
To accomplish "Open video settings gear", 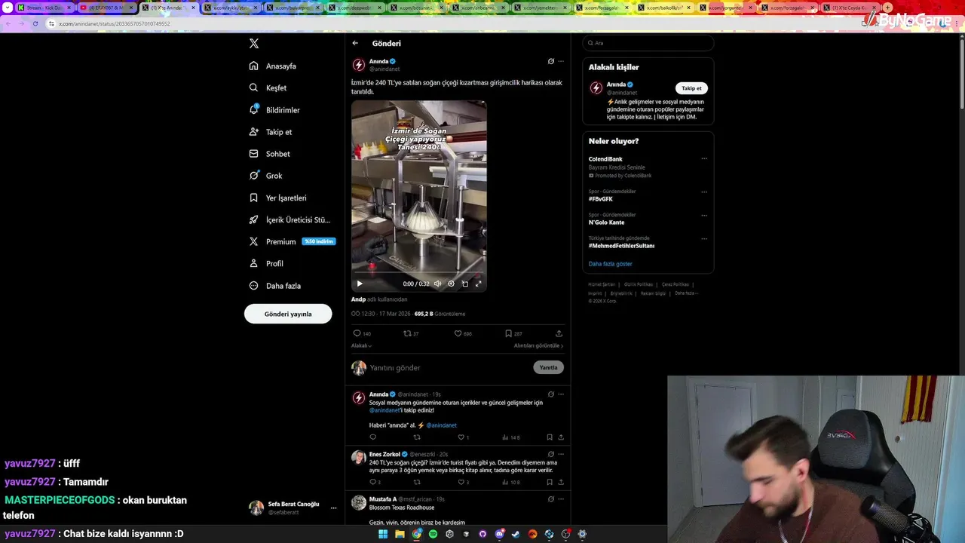I will pyautogui.click(x=451, y=284).
